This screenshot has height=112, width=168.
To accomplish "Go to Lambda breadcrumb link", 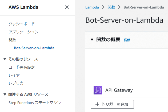I will point(92,7).
